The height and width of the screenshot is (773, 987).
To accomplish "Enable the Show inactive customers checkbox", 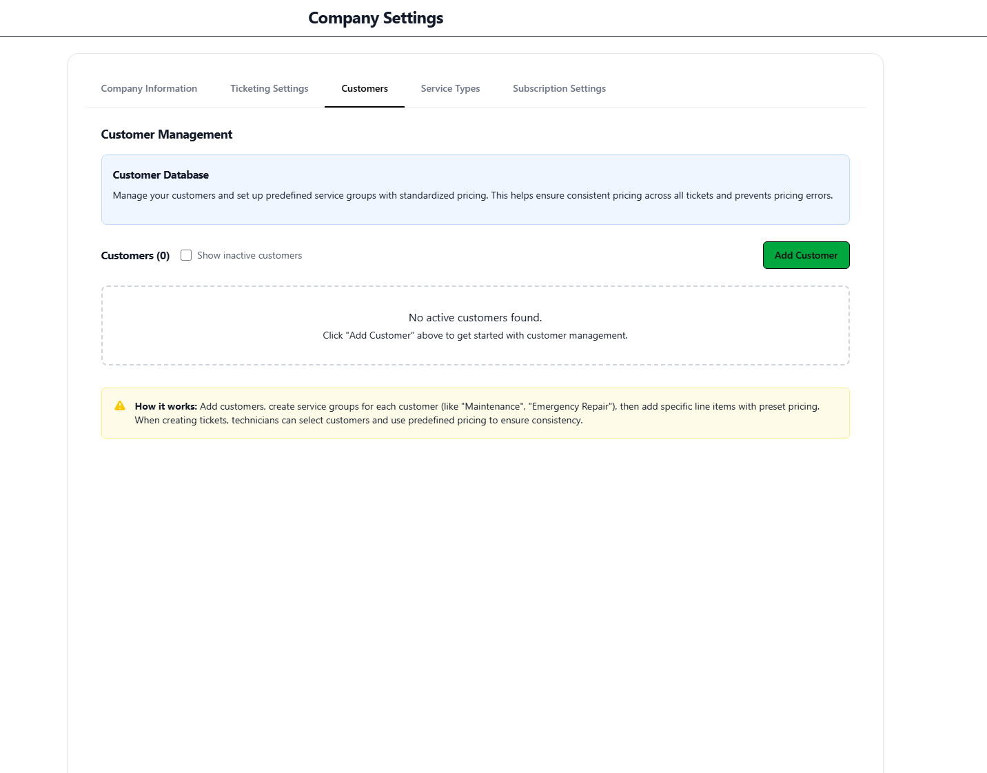I will click(186, 255).
